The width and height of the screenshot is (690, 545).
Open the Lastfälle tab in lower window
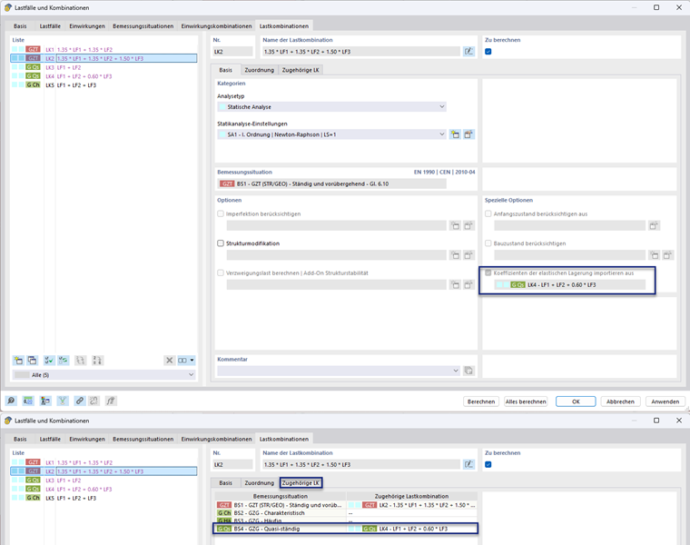pyautogui.click(x=50, y=439)
